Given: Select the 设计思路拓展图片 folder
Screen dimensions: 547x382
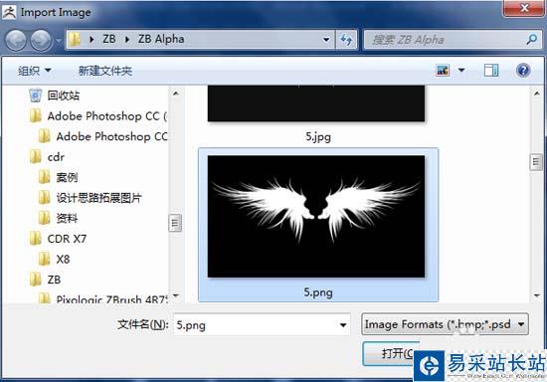Looking at the screenshot, I should 98,198.
